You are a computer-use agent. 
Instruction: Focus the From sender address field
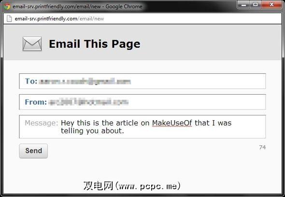tap(142, 102)
